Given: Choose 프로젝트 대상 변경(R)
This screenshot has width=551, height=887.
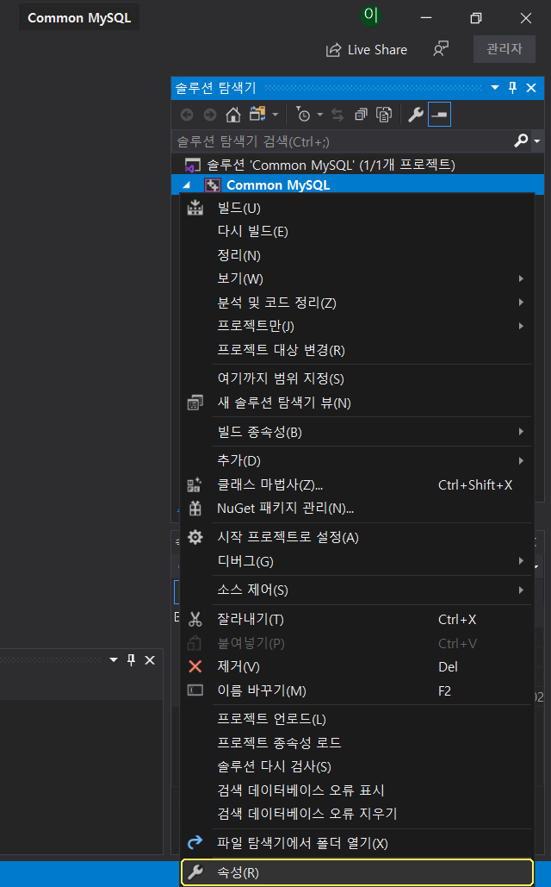Looking at the screenshot, I should [x=356, y=350].
